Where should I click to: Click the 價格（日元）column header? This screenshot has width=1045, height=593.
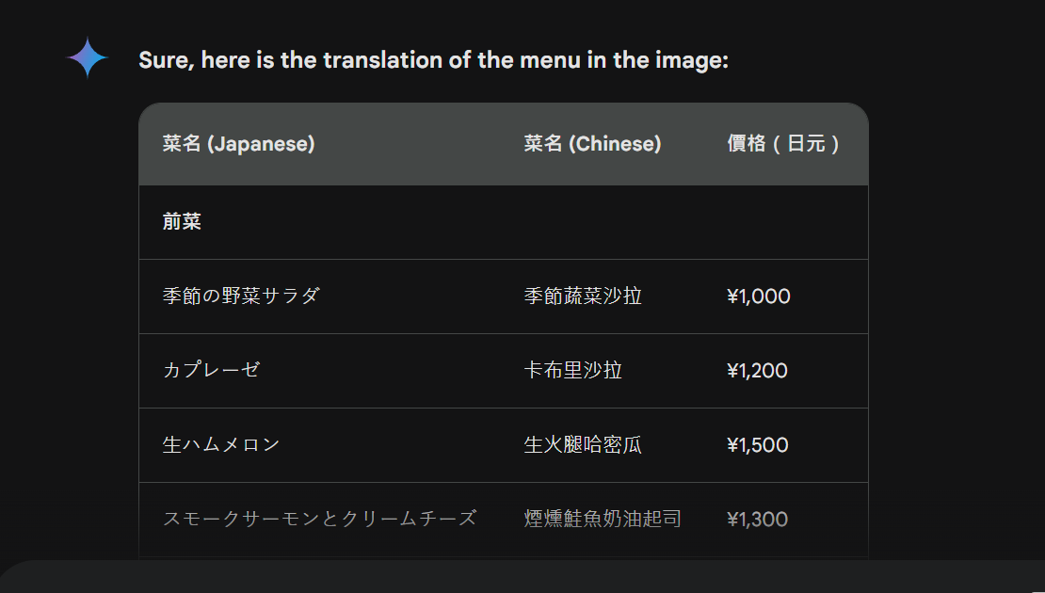pos(783,143)
